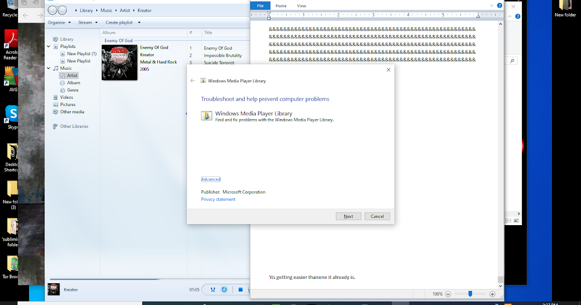Viewport: 581px width, 305px height.
Task: Click the Library breadcrumb in Media Player
Action: point(87,10)
